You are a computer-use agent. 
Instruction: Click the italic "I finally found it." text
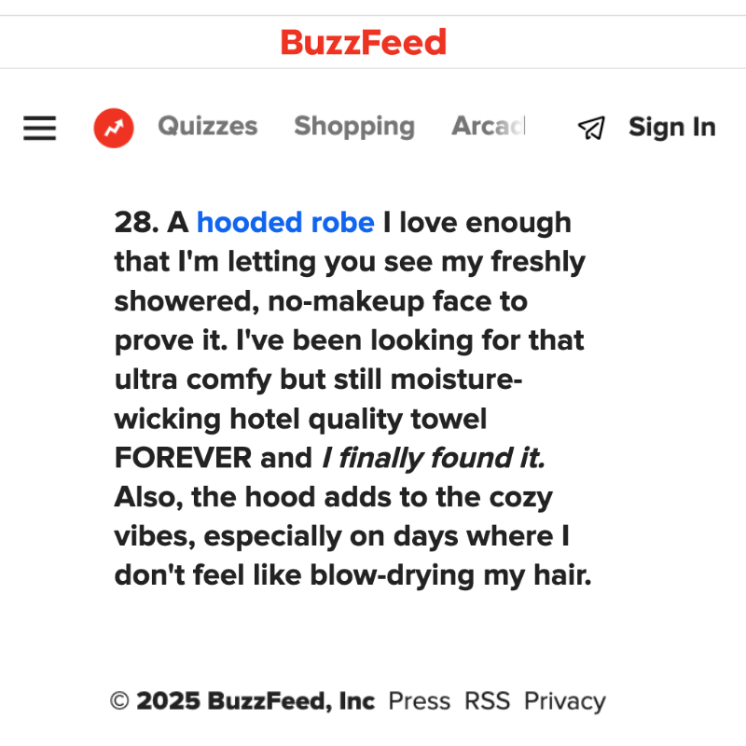433,459
